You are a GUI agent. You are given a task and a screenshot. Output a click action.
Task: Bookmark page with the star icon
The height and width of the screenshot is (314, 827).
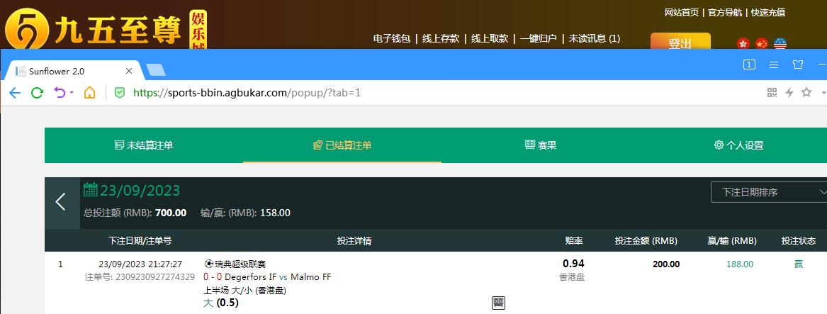point(806,92)
